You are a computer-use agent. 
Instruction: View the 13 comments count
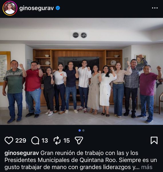tap(45, 140)
